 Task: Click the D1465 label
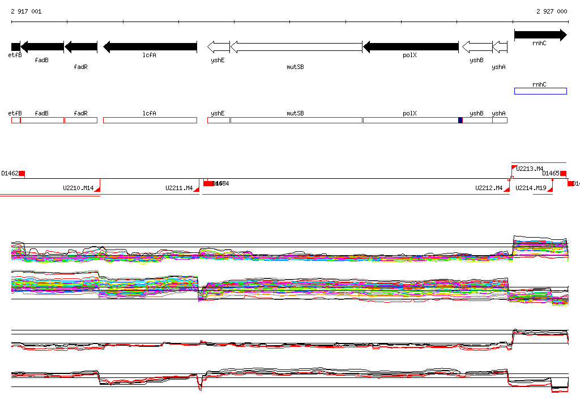(551, 173)
